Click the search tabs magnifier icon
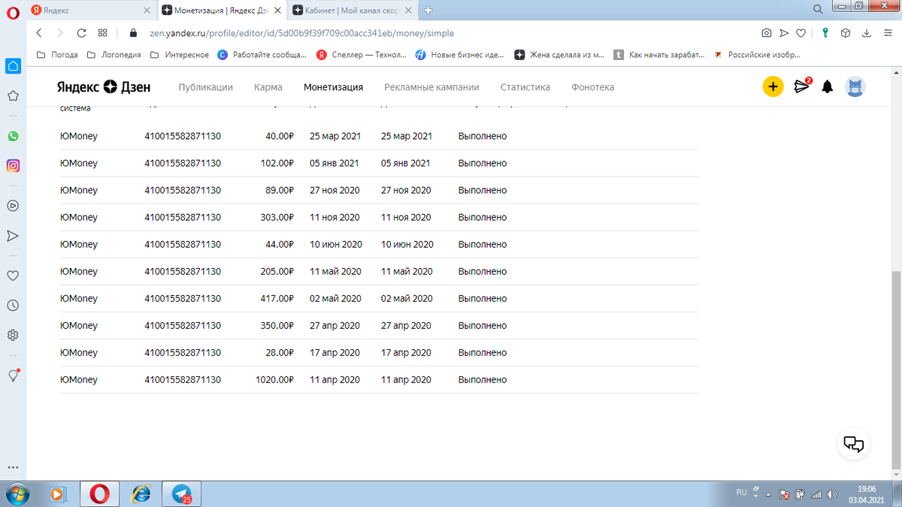902x507 pixels. pyautogui.click(x=818, y=9)
